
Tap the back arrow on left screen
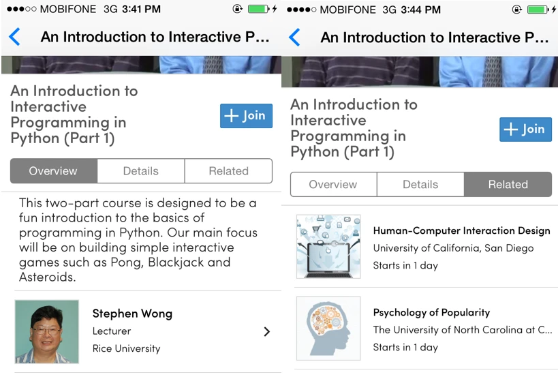click(x=14, y=37)
